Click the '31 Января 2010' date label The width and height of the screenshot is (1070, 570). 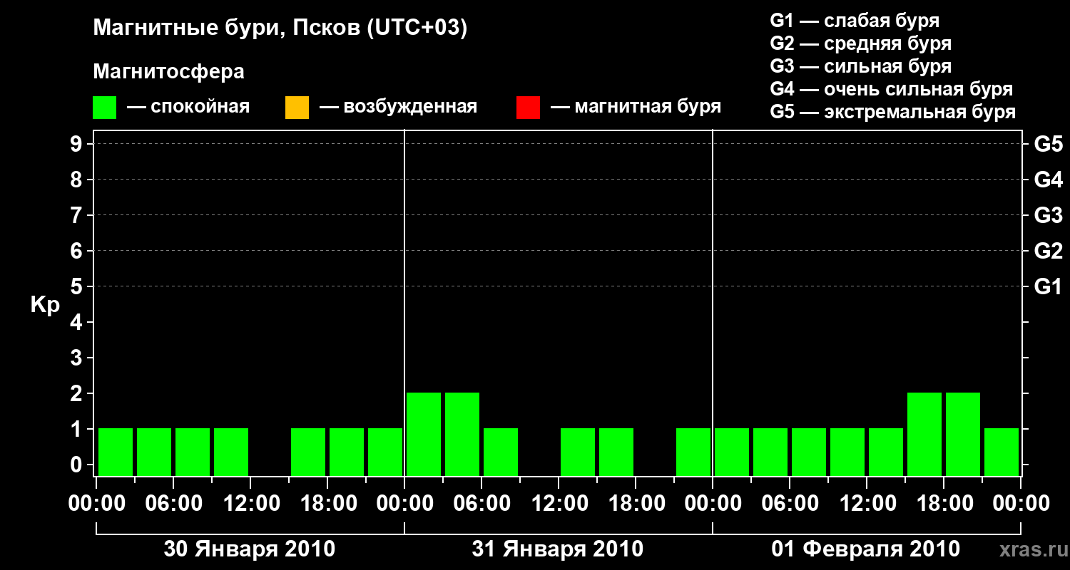(558, 549)
